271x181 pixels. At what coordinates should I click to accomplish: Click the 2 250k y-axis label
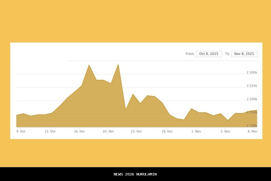(x=252, y=86)
